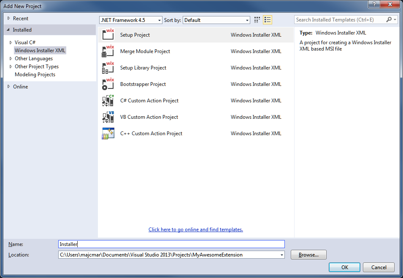
Task: Click the Name input field
Action: [171, 244]
